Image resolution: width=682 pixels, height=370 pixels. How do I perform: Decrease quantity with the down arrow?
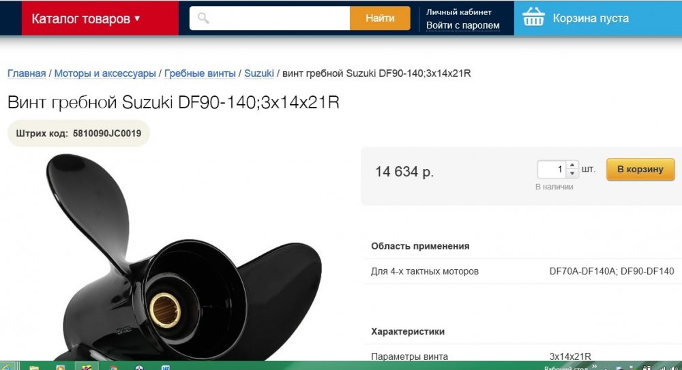[x=572, y=174]
